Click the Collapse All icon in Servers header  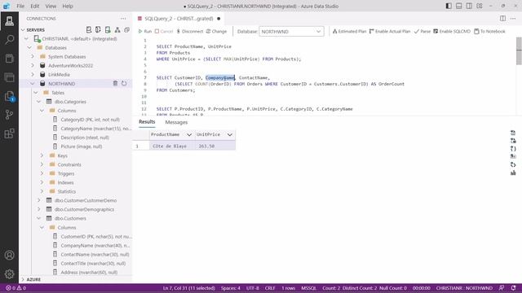click(x=127, y=30)
